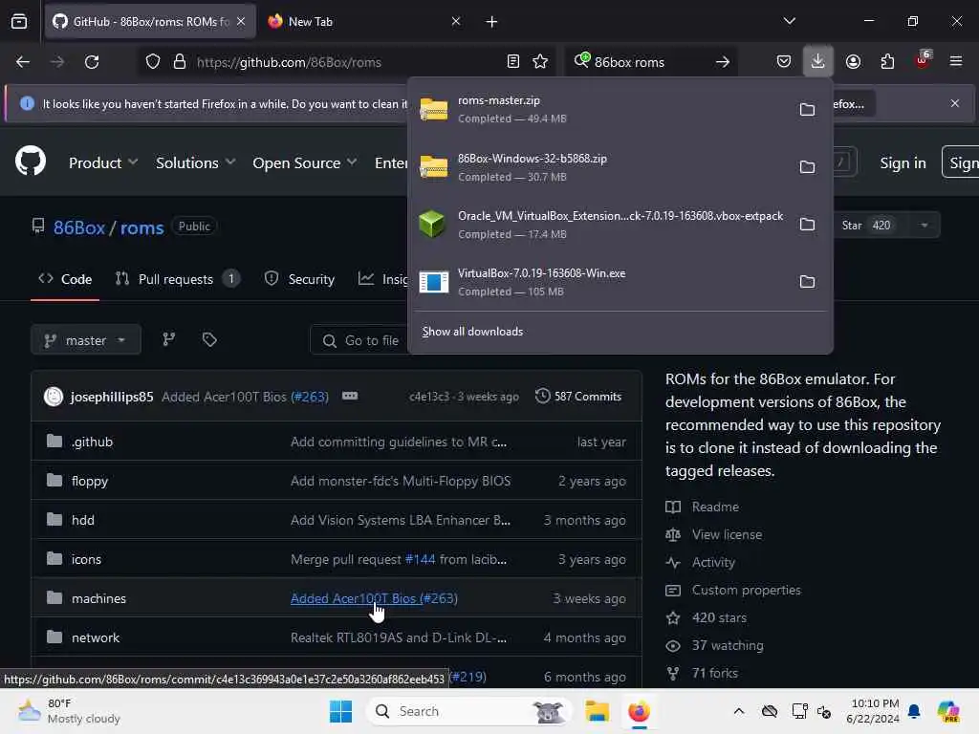Open the Firefox View icon
The height and width of the screenshot is (734, 979).
(19, 22)
